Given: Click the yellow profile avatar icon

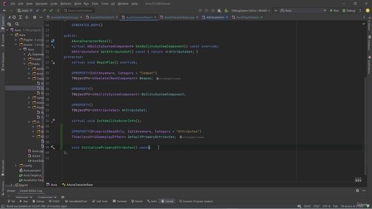Looking at the screenshot, I should click(367, 10).
